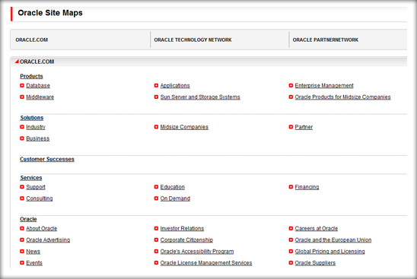
Task: Click the red bullet icon beside Business
Action: [x=22, y=138]
